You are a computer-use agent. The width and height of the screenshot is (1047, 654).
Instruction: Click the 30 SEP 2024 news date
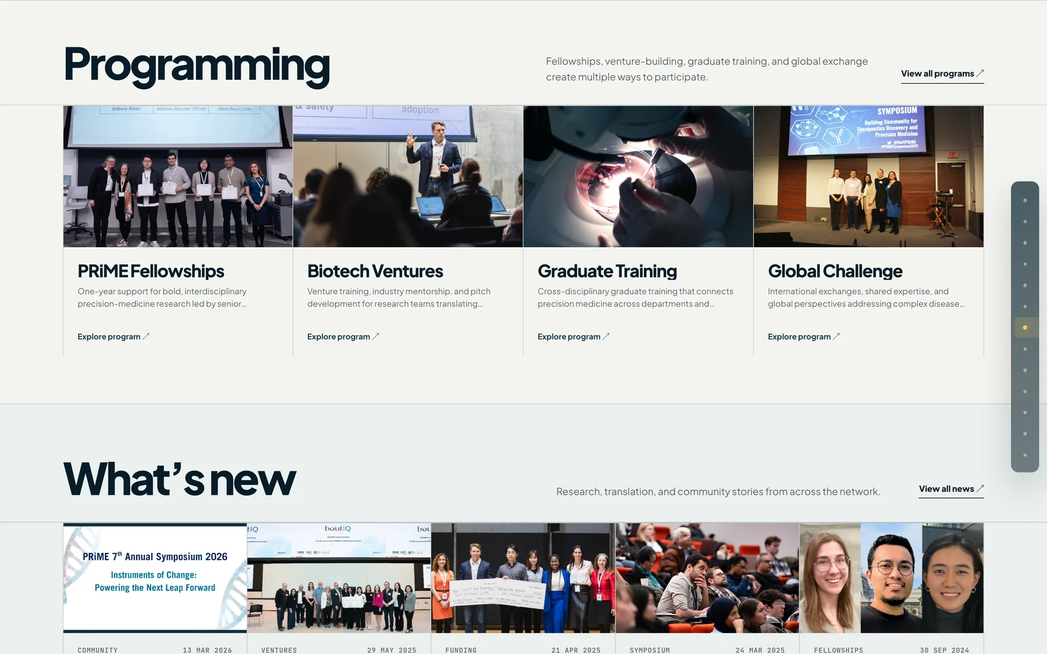(945, 650)
